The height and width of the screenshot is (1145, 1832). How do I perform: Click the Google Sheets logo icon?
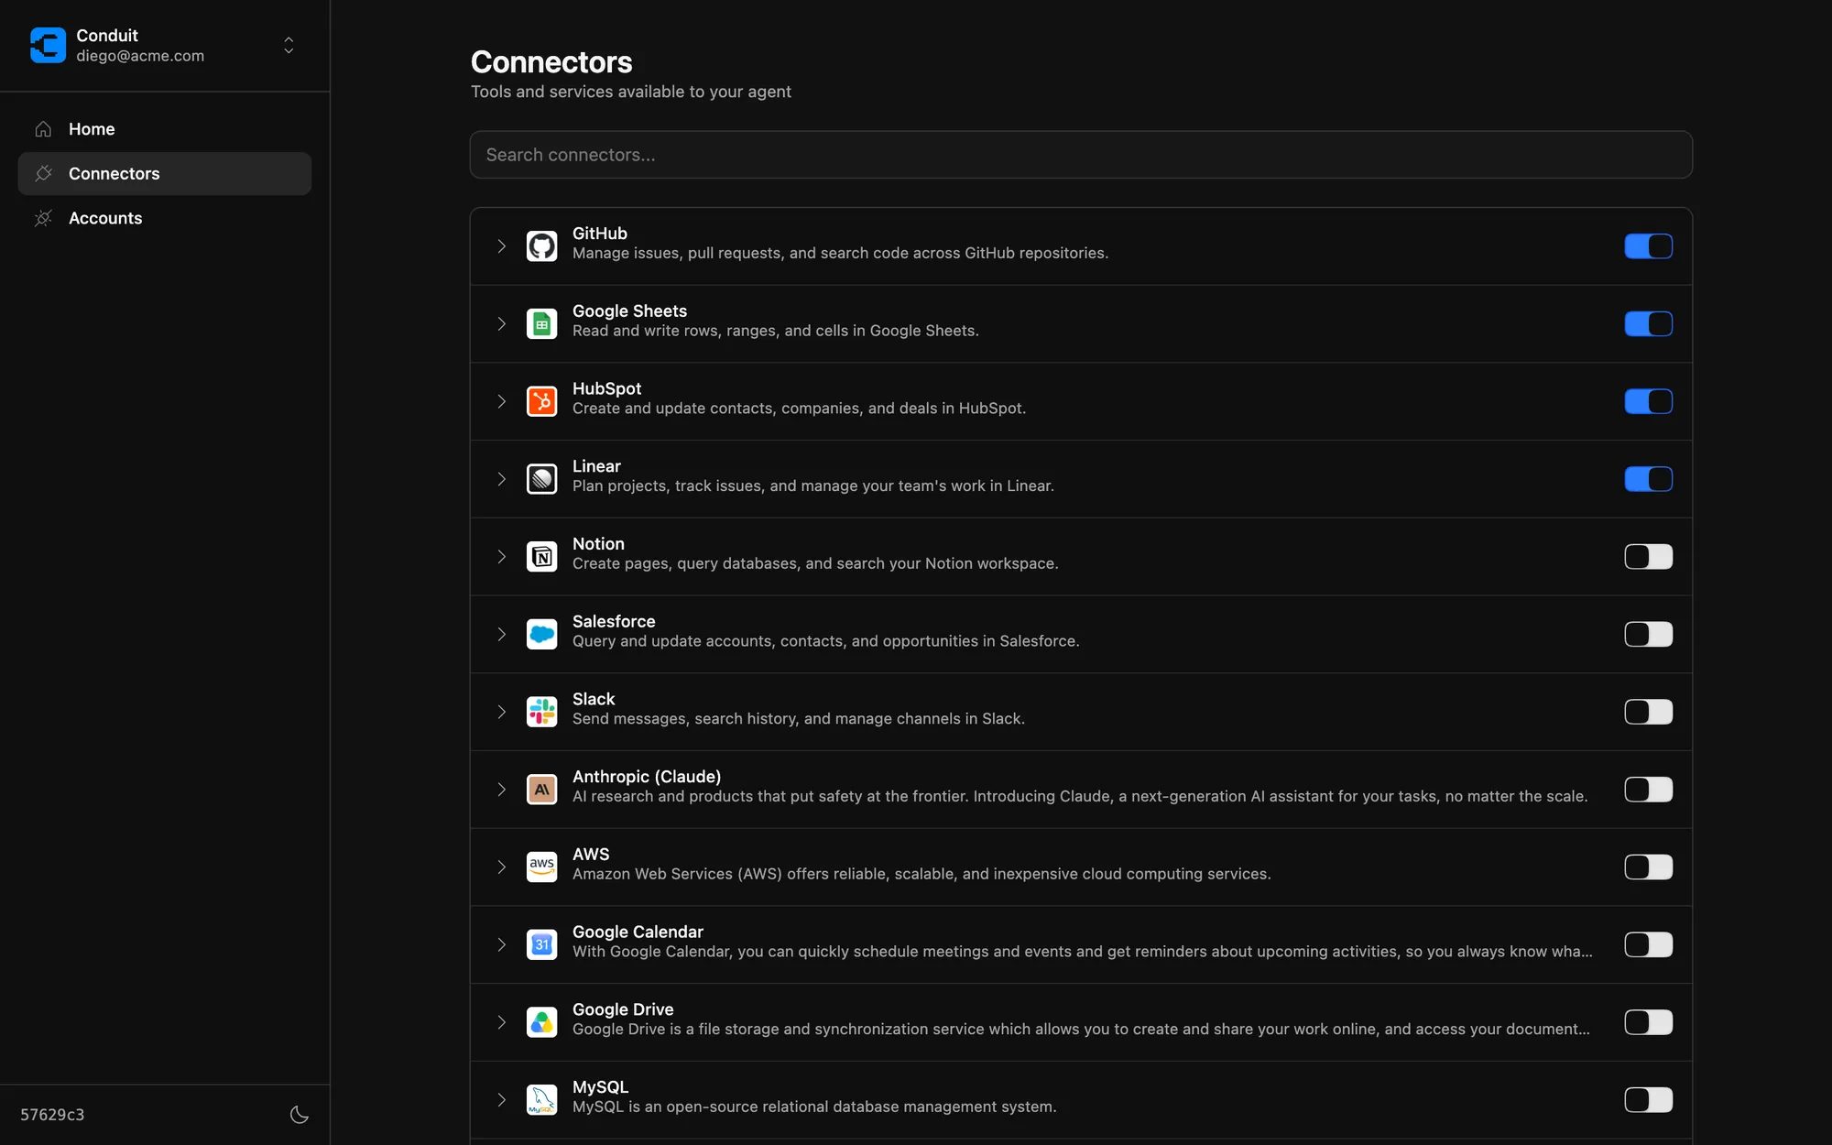(541, 324)
